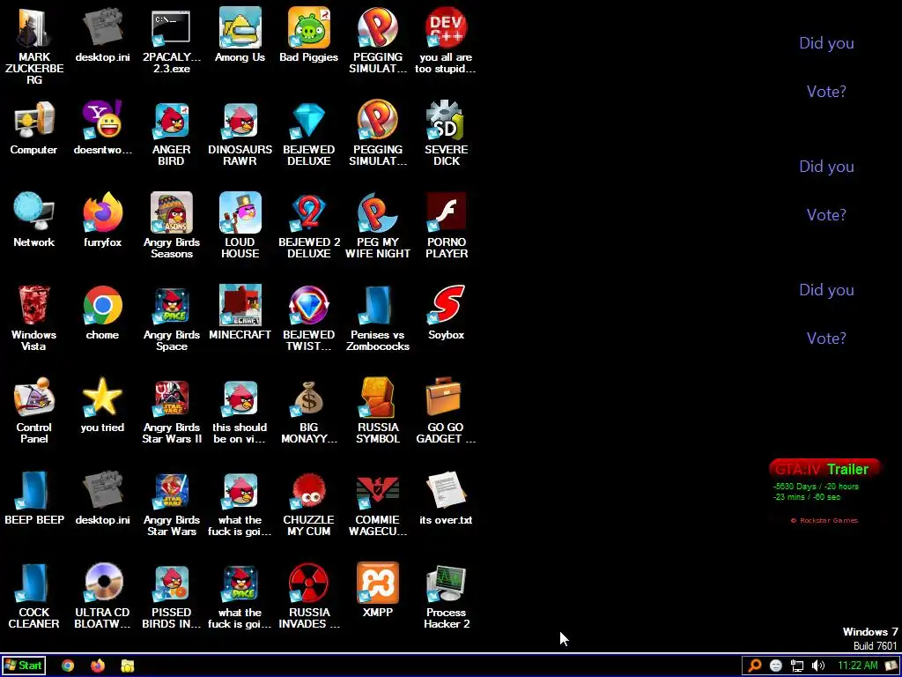902x677 pixels.
Task: Select the 2PACALY 2.3.exe icon
Action: click(171, 27)
